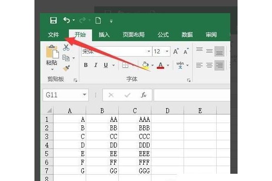
Task: Toggle the Align Right icon
Action: 219,65
